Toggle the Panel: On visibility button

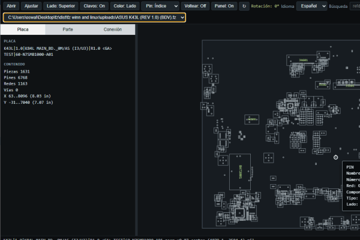[224, 6]
